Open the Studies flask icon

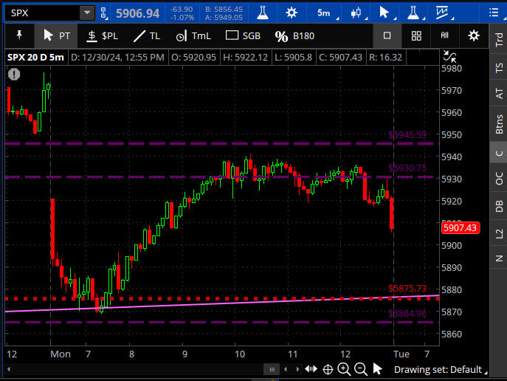(261, 13)
